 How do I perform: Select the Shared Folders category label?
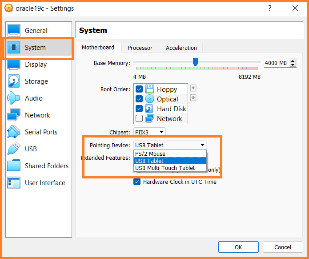tap(47, 166)
